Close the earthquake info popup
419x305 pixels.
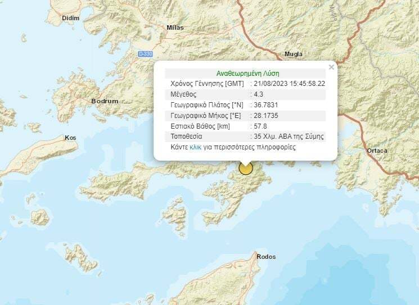(331, 67)
